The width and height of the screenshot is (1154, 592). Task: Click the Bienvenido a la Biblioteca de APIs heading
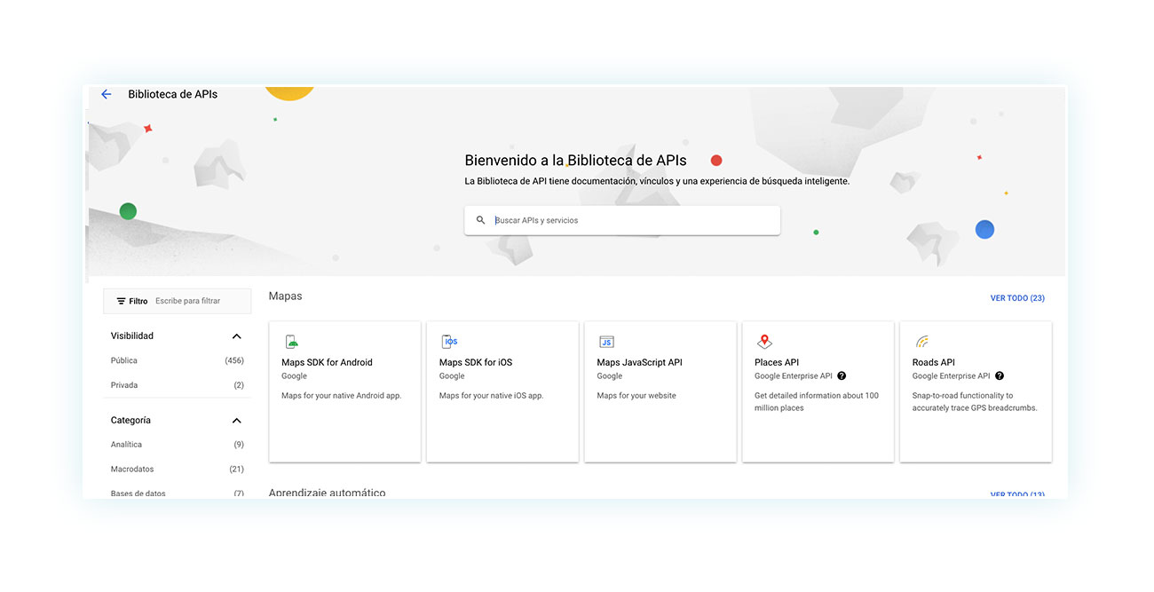pyautogui.click(x=575, y=161)
